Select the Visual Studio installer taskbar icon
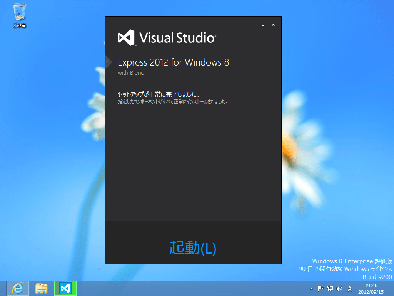394x296 pixels. tap(65, 288)
